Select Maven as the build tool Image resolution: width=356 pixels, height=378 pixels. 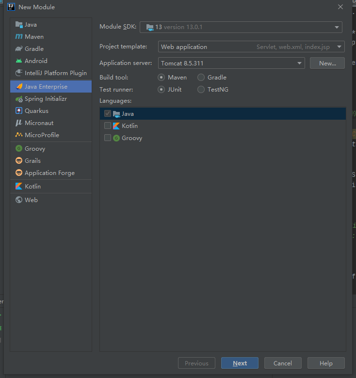(x=161, y=78)
